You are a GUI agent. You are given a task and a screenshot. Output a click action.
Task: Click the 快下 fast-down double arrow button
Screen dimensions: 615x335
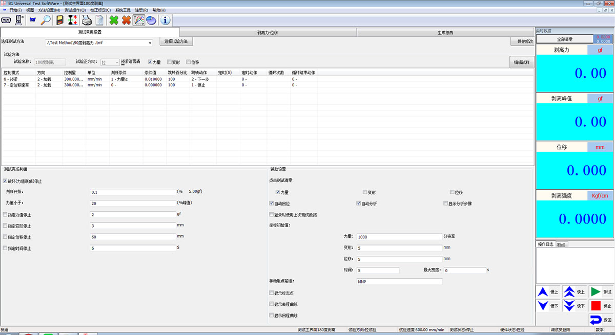pyautogui.click(x=575, y=306)
